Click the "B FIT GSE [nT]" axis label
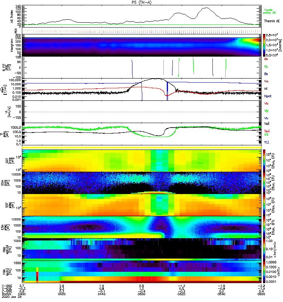The image size is (283, 302). [7, 68]
